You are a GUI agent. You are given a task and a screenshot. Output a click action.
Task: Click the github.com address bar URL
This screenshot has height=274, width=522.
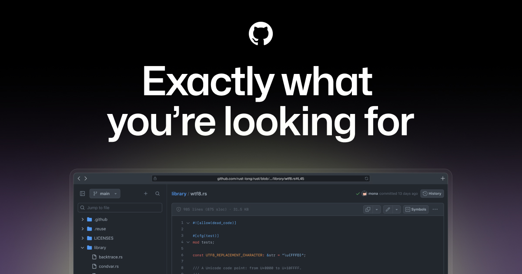(261, 178)
